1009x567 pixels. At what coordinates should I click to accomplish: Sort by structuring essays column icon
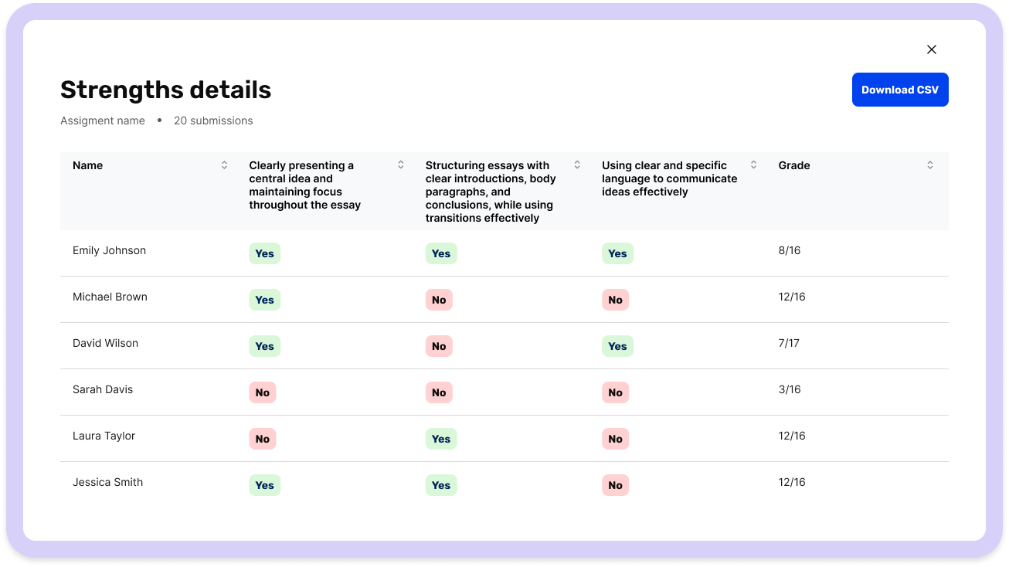tap(576, 165)
